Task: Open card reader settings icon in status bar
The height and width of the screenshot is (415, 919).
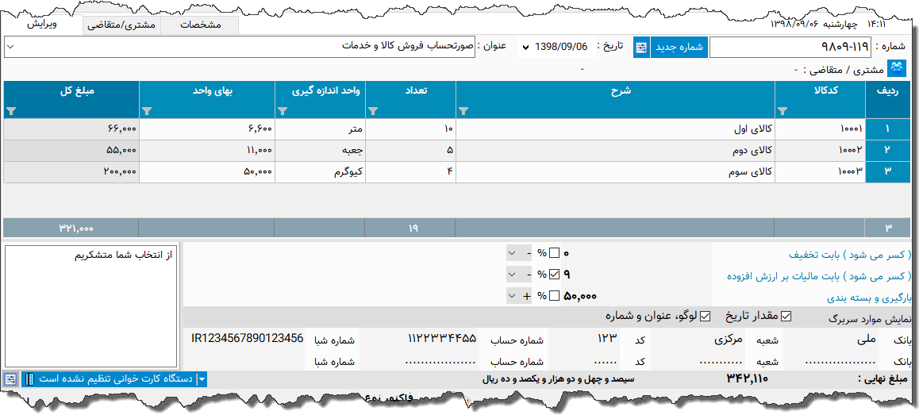Action: 10,379
